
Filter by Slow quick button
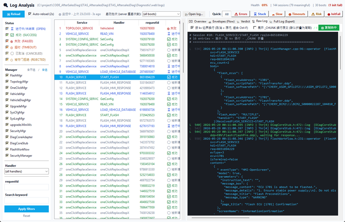tap(277, 14)
